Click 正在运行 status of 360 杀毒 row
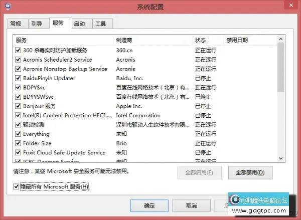The image size is (301, 220). (x=206, y=50)
